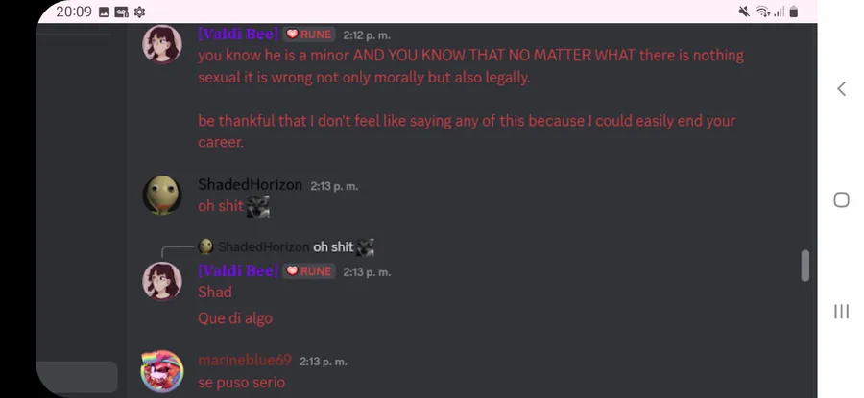
Task: Click the marineblue69 username
Action: click(x=245, y=361)
